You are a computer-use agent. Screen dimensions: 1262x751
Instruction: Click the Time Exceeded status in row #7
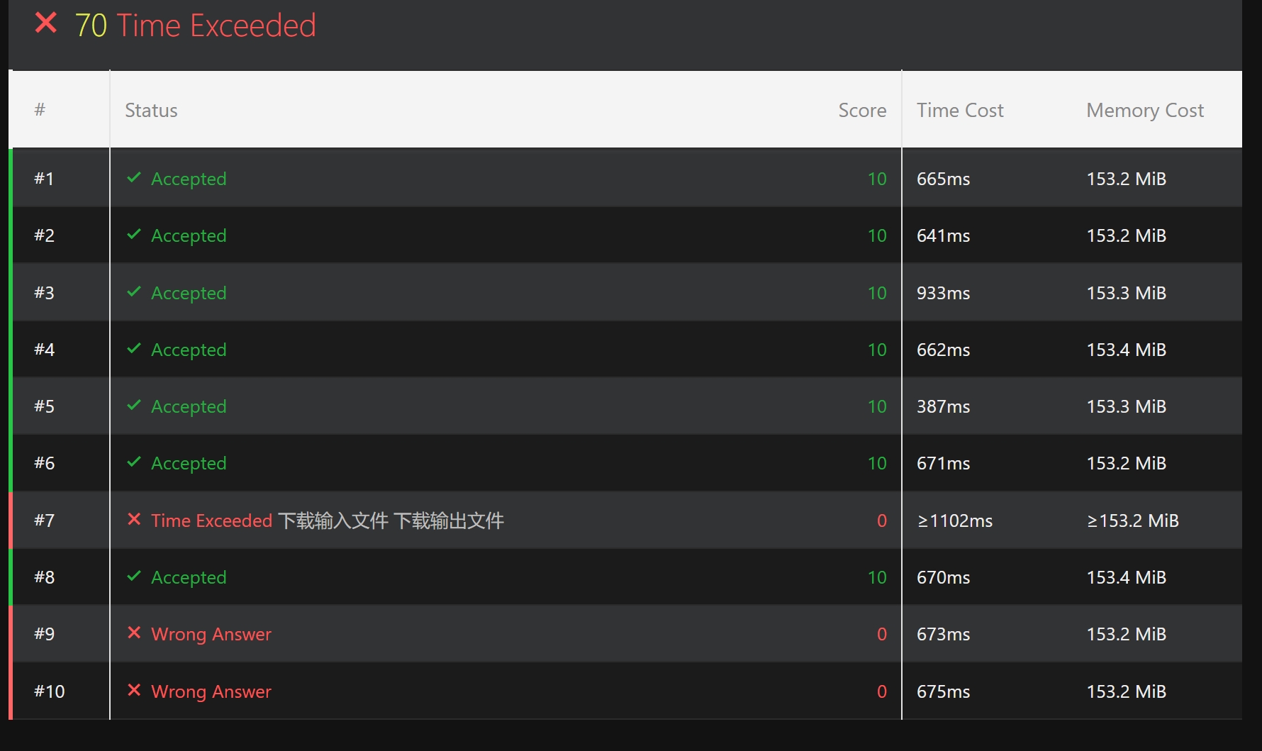211,521
